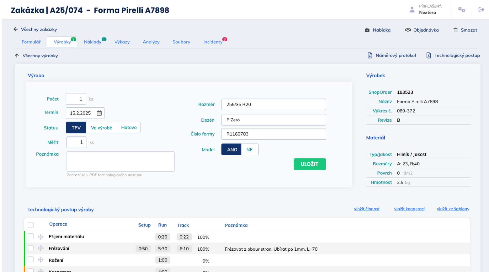The width and height of the screenshot is (489, 272).
Task: Click the Dezén field with P Zero
Action: (x=274, y=120)
